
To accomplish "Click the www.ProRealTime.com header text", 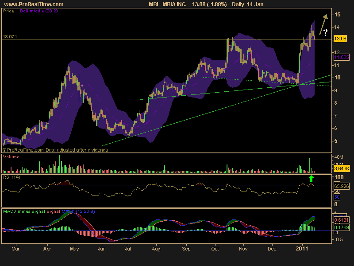I will pos(34,4).
